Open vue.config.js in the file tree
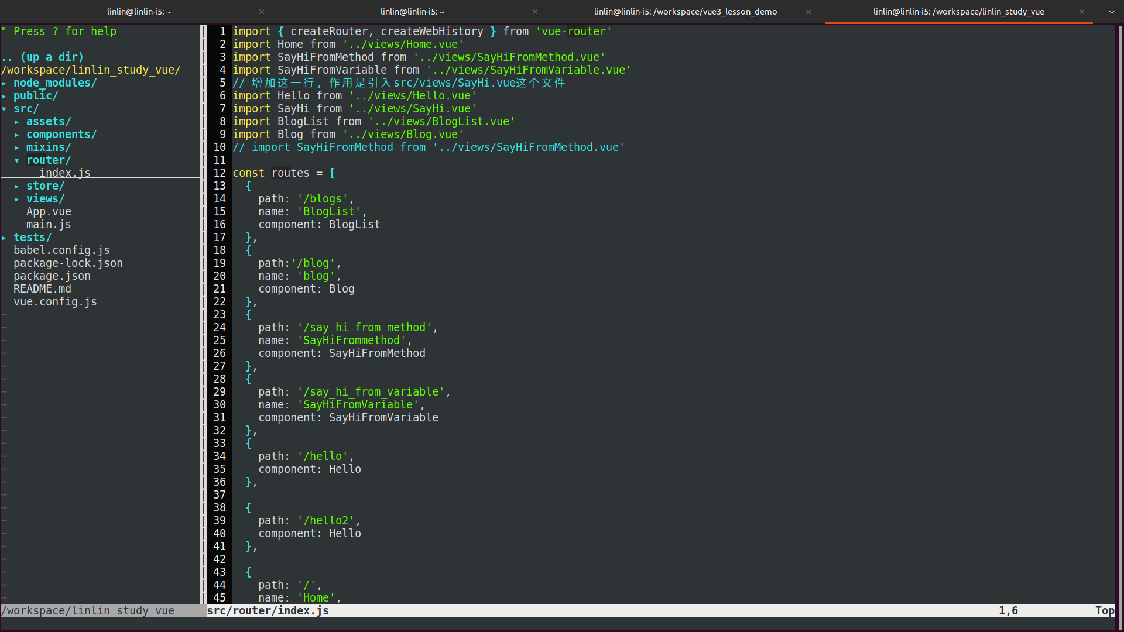1124x632 pixels. click(x=55, y=302)
